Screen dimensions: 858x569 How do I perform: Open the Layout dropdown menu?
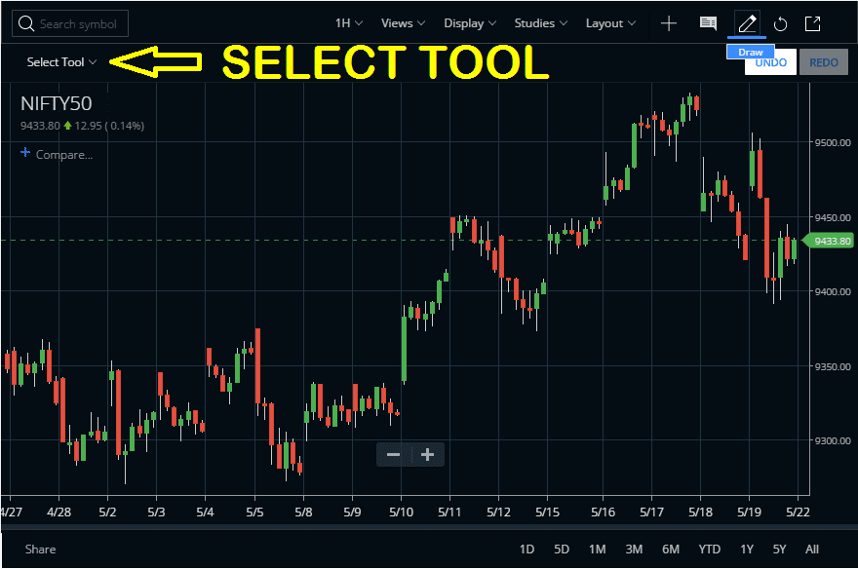(x=610, y=23)
